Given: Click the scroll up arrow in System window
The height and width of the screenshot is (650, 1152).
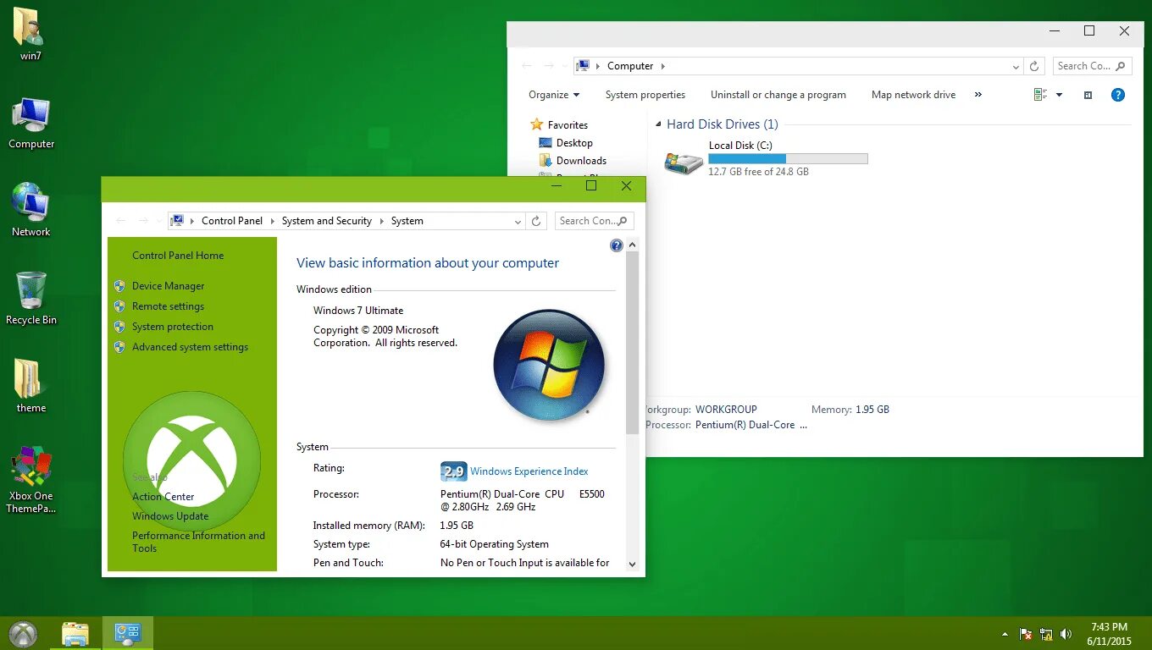Looking at the screenshot, I should coord(632,245).
